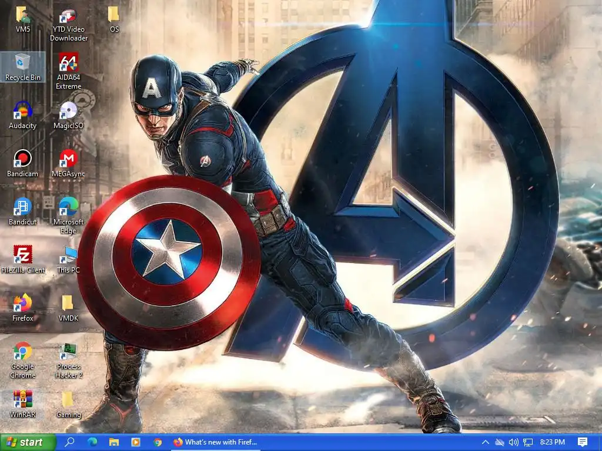
Task: Open Process Hacker 2 shortcut
Action: [x=68, y=361]
